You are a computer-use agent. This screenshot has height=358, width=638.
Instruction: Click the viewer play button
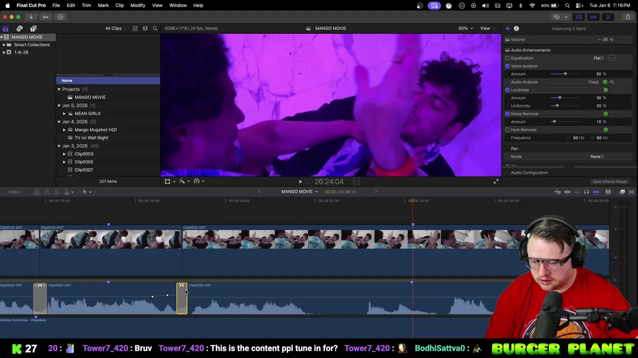pos(300,182)
